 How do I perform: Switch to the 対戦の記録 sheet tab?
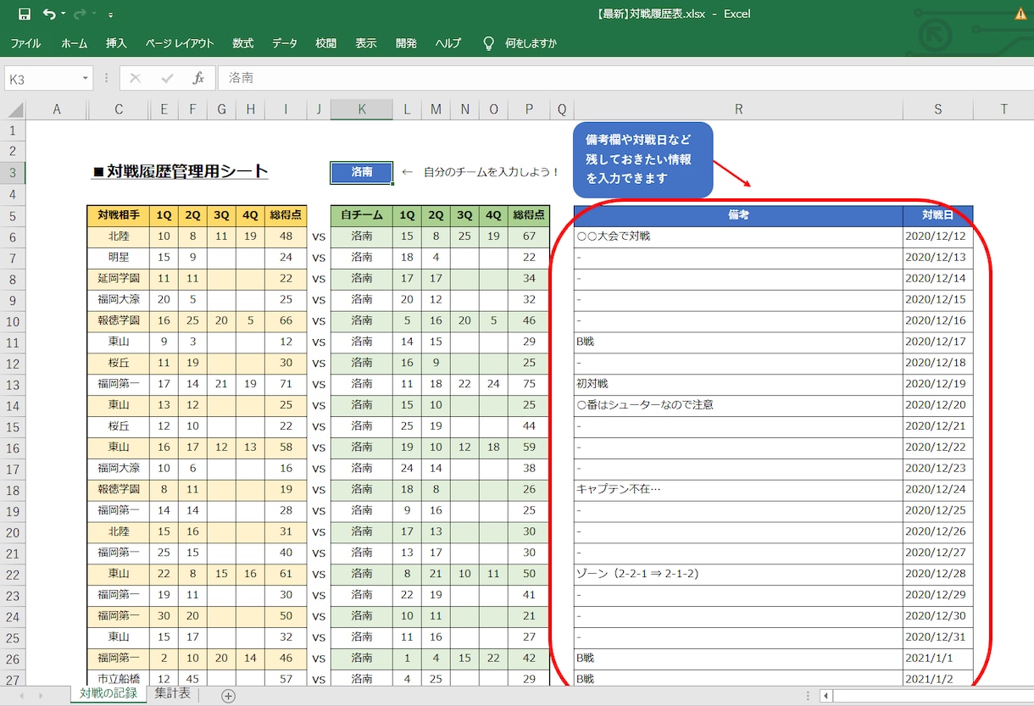(108, 694)
